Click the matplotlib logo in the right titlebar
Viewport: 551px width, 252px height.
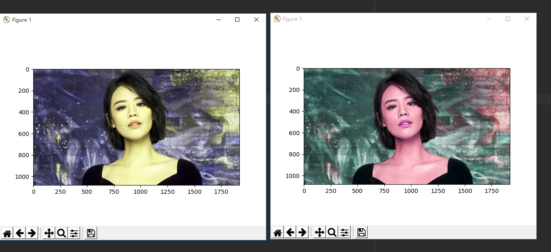tap(276, 19)
